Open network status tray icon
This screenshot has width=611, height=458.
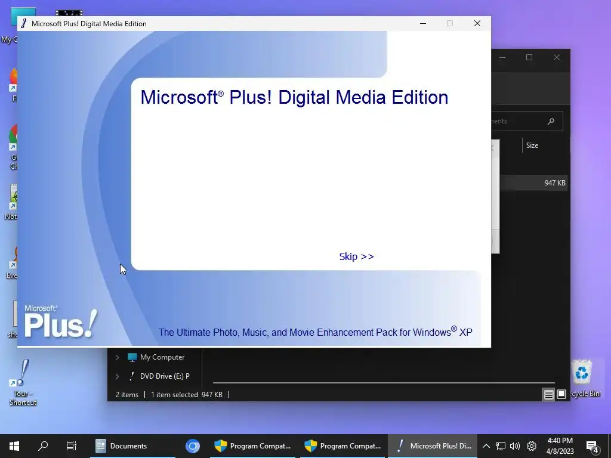(501, 446)
